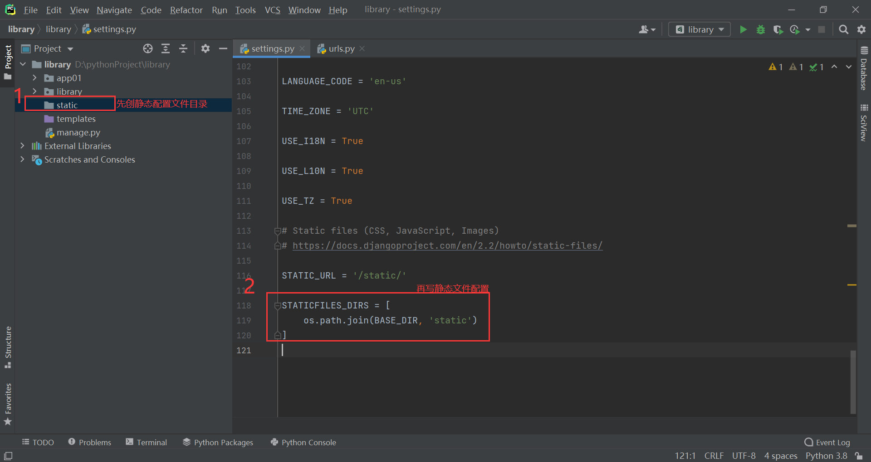Open run configuration library dropdown
The height and width of the screenshot is (462, 871).
(x=700, y=29)
